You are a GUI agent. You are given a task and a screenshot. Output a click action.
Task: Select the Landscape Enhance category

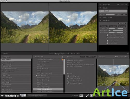16,62
